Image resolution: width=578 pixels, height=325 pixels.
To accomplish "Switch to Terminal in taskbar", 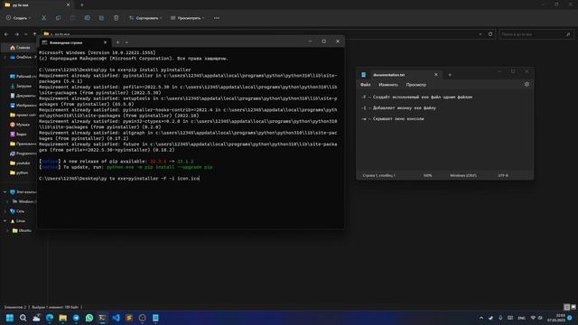I will (102, 318).
